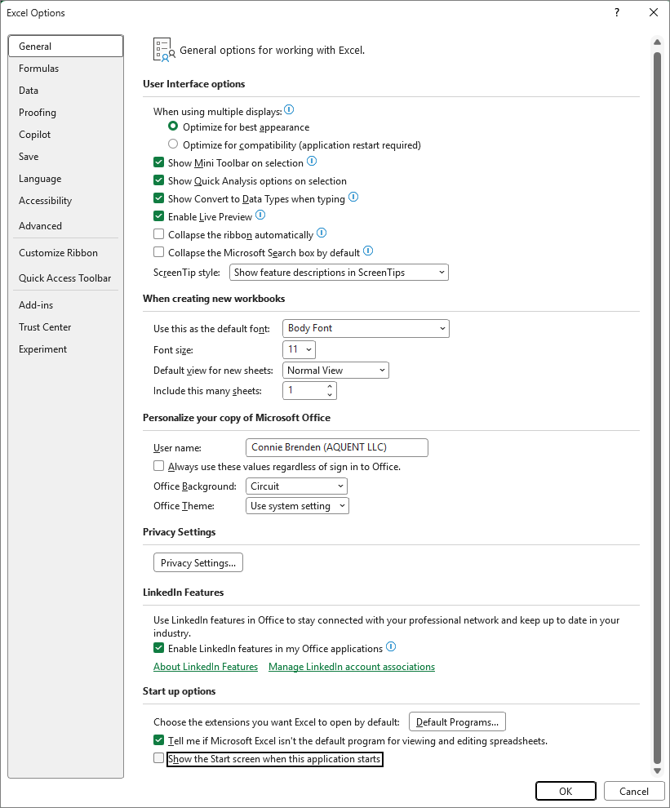Open the ScreenTip style dropdown
670x808 pixels.
(x=339, y=273)
